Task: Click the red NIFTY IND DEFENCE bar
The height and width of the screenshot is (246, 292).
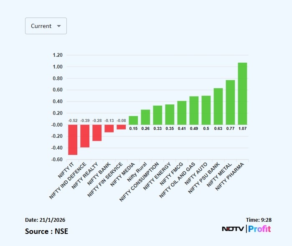Action: [85, 136]
